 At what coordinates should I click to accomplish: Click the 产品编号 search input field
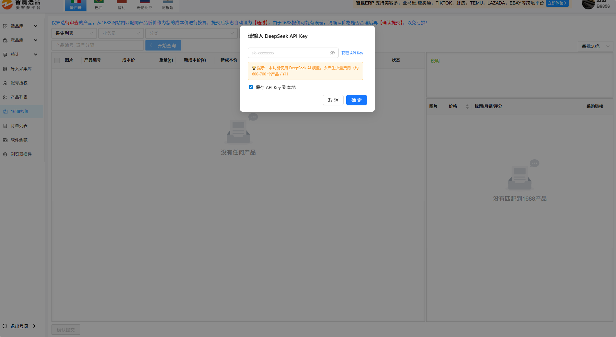pos(97,45)
